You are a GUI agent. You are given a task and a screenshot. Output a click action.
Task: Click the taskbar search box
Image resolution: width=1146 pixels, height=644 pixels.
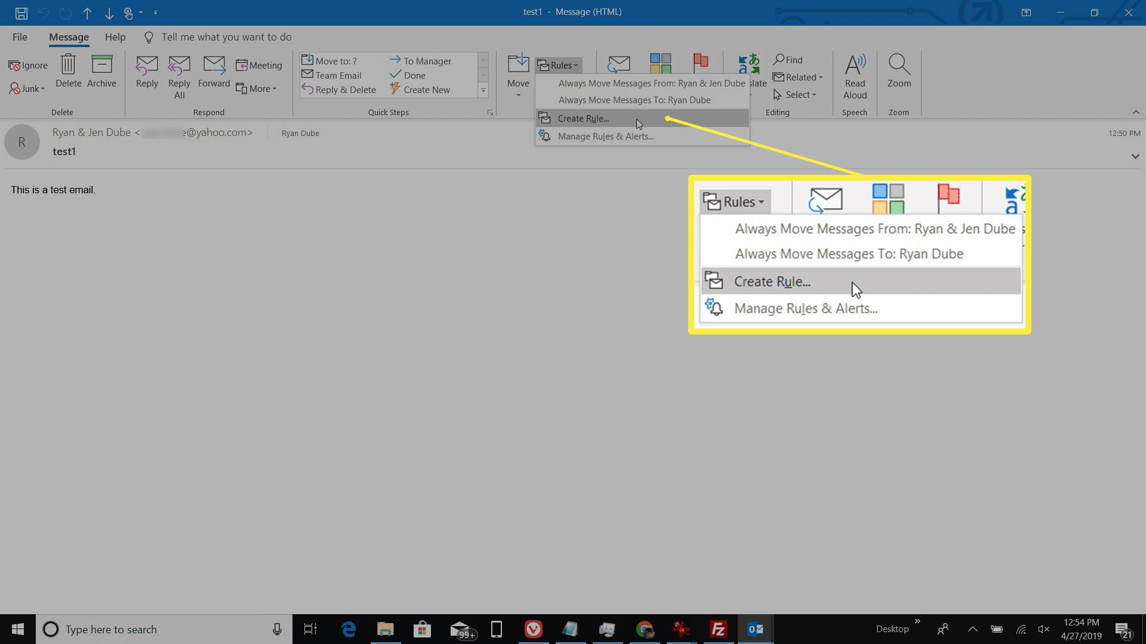[164, 629]
